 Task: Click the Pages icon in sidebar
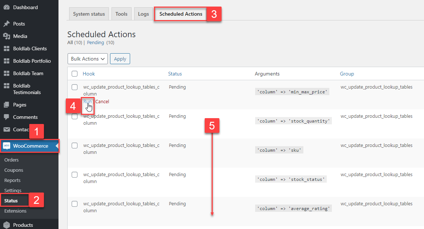pos(6,105)
